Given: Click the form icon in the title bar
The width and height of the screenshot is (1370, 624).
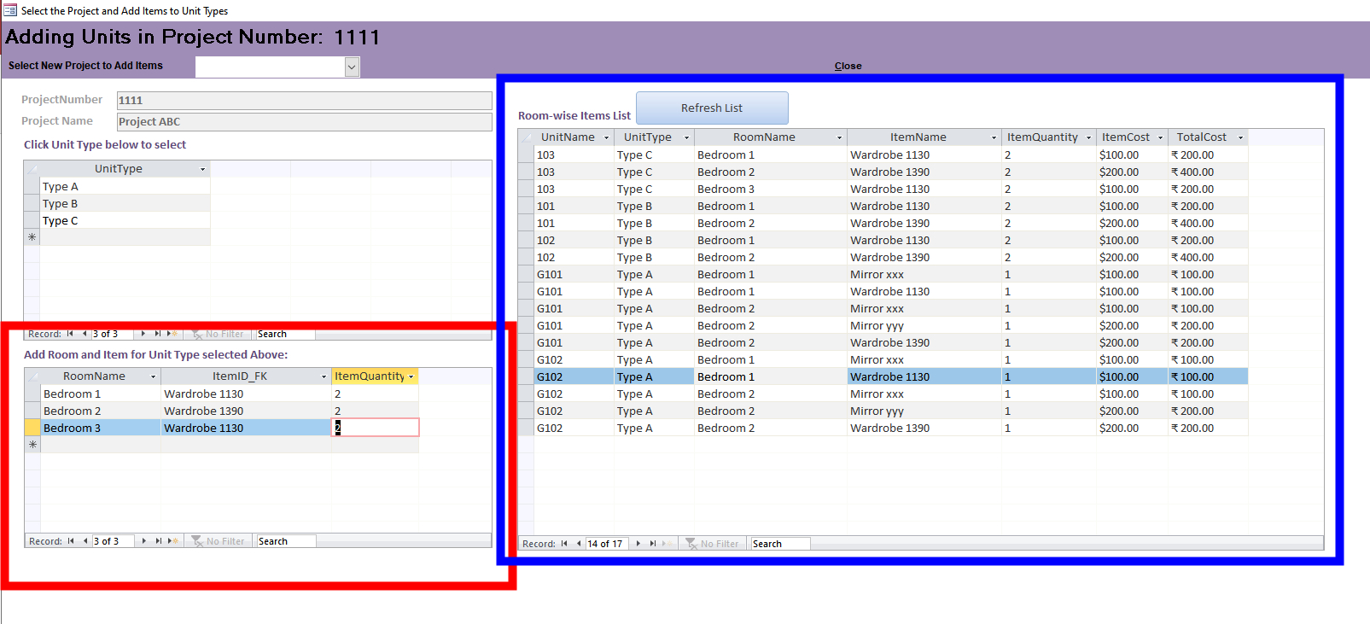Looking at the screenshot, I should (10, 10).
